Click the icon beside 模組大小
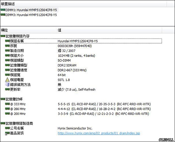Screen dimensions: 175x142 tap(7, 55)
